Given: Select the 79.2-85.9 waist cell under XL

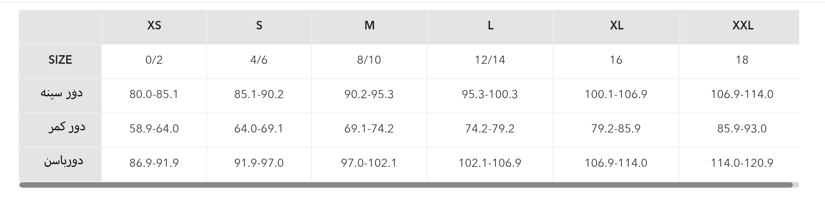Looking at the screenshot, I should tap(616, 129).
